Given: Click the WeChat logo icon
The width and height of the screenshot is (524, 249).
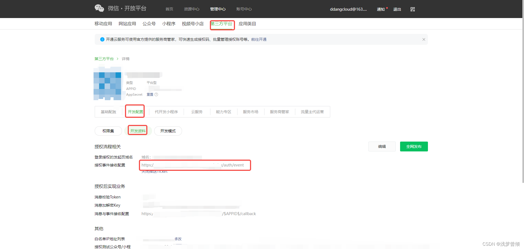Looking at the screenshot, I should pyautogui.click(x=99, y=8).
